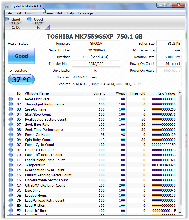Select the C: D: disk status indicator
Viewport: 189px width, 220px height.
click(x=13, y=23)
